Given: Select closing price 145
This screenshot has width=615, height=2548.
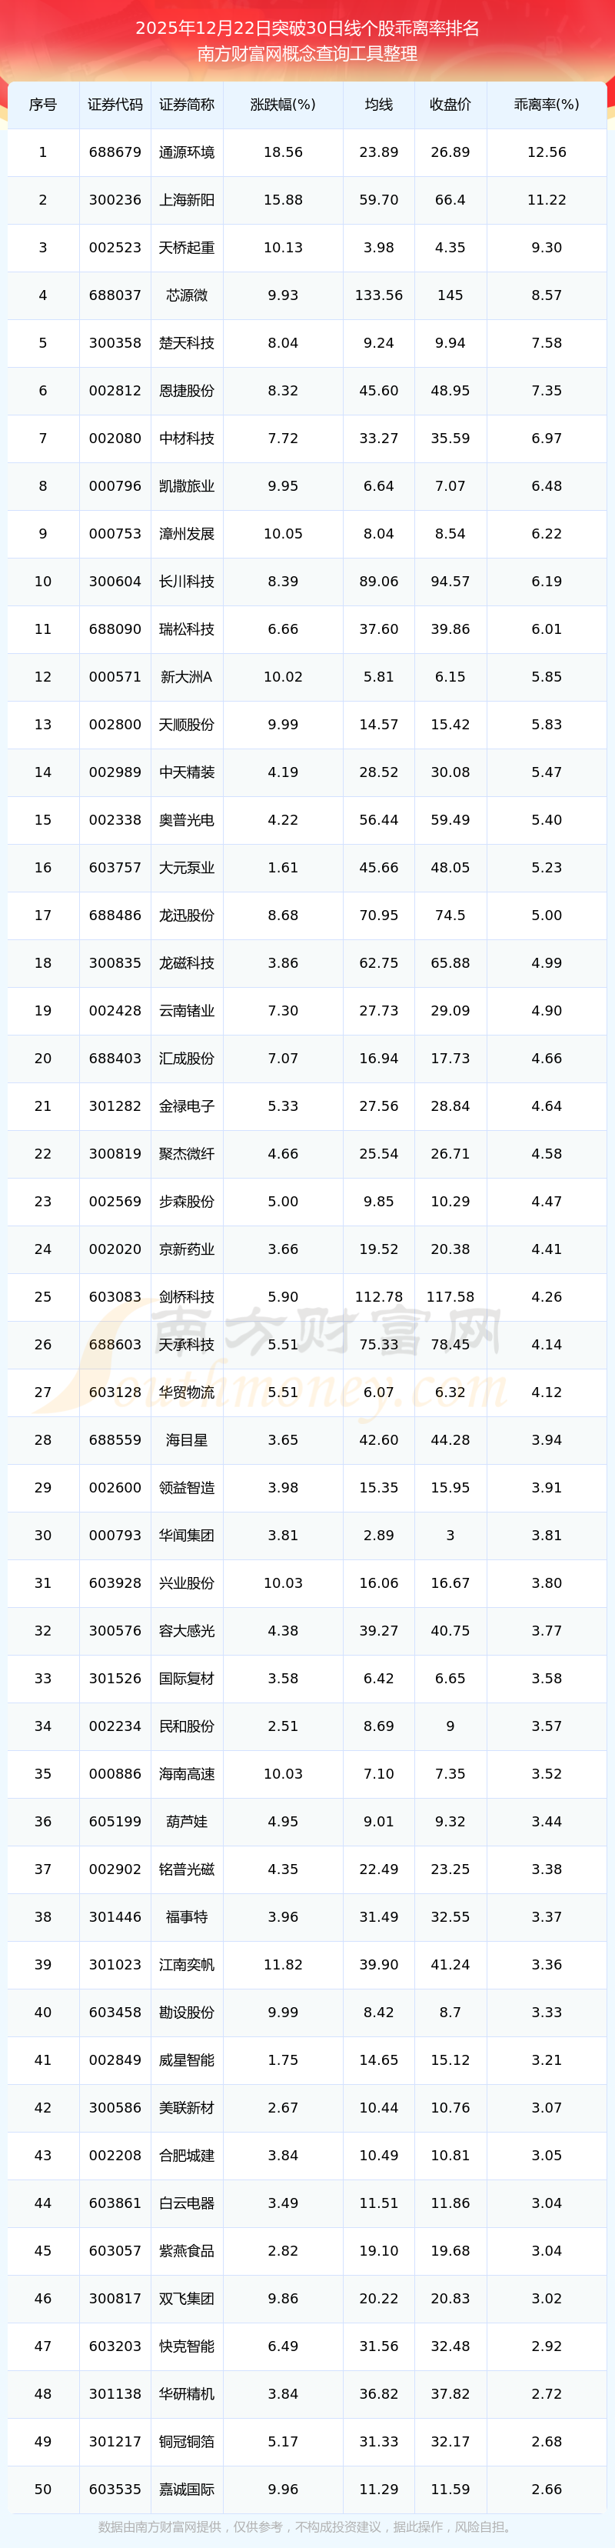Looking at the screenshot, I should coord(450,295).
